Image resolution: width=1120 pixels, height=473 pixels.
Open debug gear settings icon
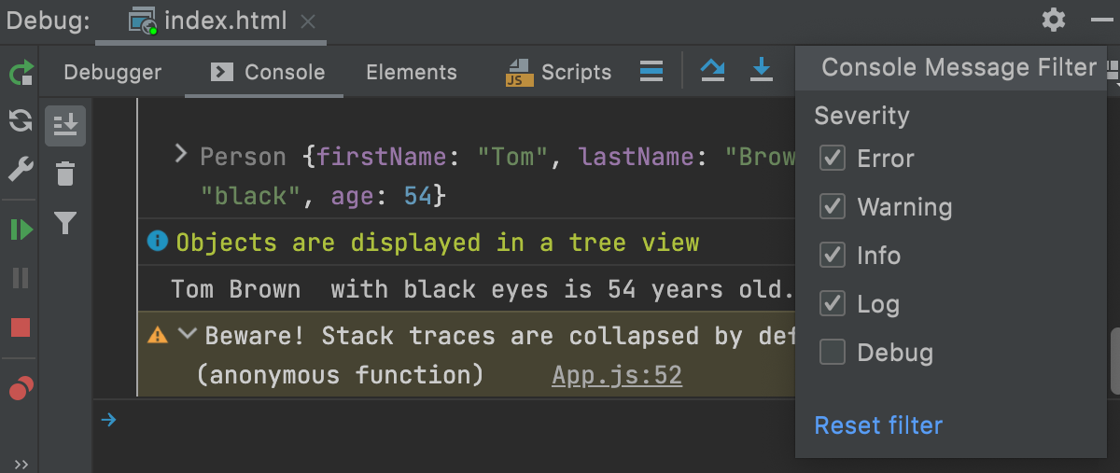[x=1054, y=20]
